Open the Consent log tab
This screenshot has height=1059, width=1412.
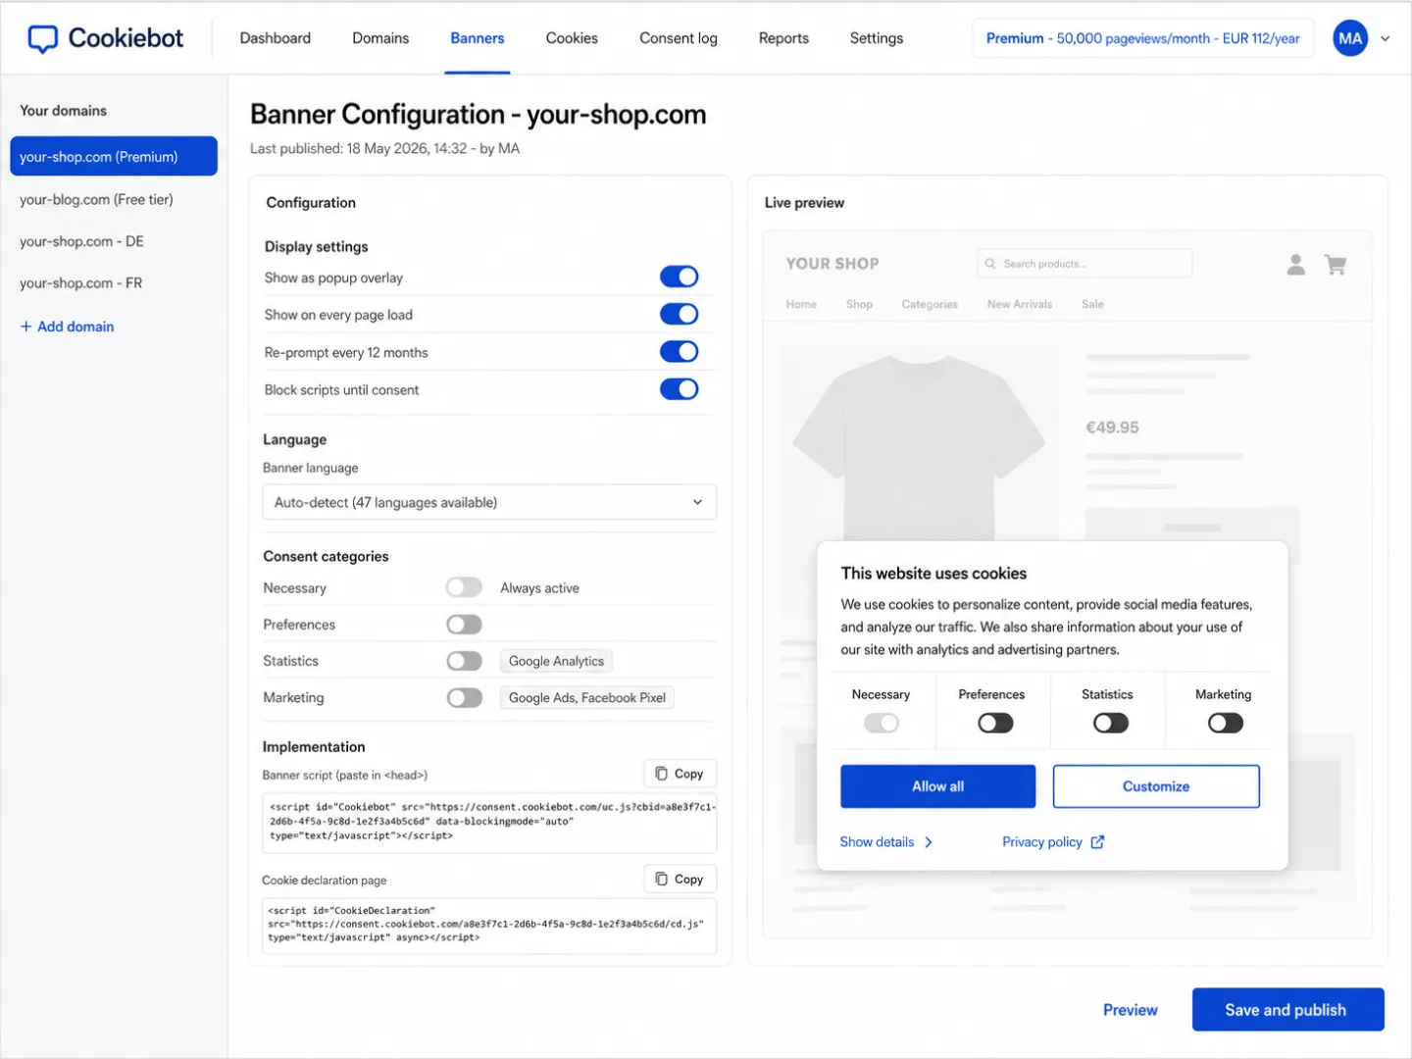pos(679,38)
